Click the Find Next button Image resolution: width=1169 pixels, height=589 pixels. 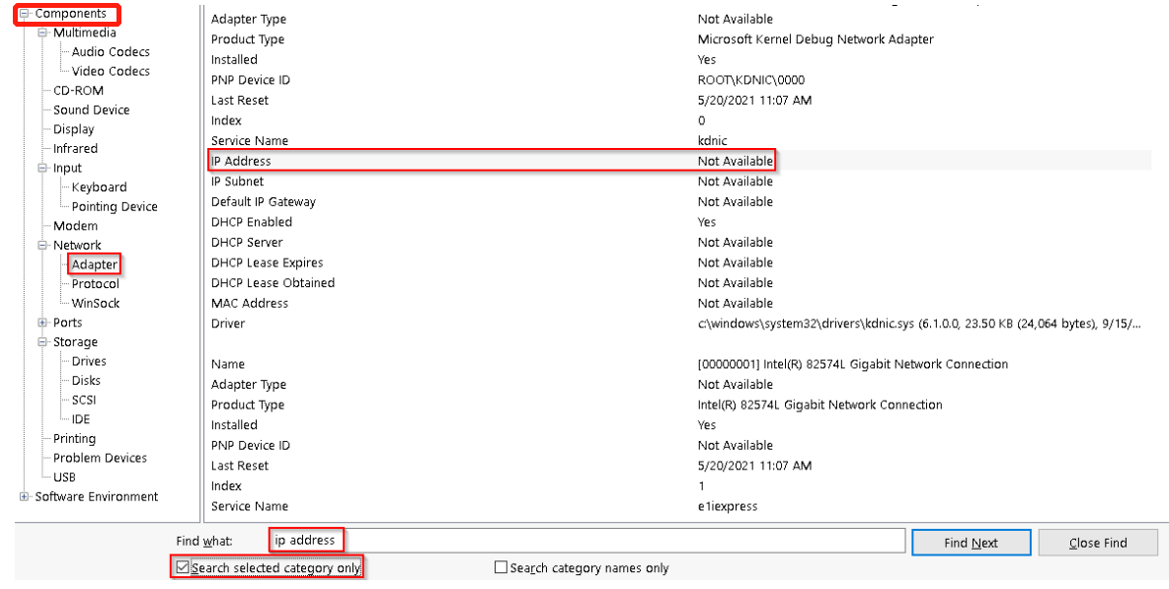click(x=971, y=543)
